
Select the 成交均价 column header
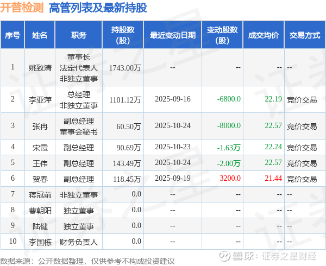tap(264, 35)
